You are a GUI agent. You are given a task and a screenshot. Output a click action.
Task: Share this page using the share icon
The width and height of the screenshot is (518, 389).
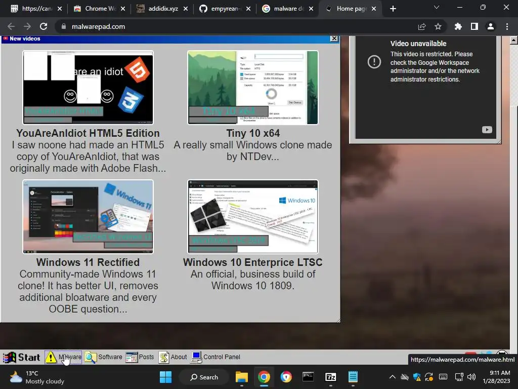pos(422,26)
